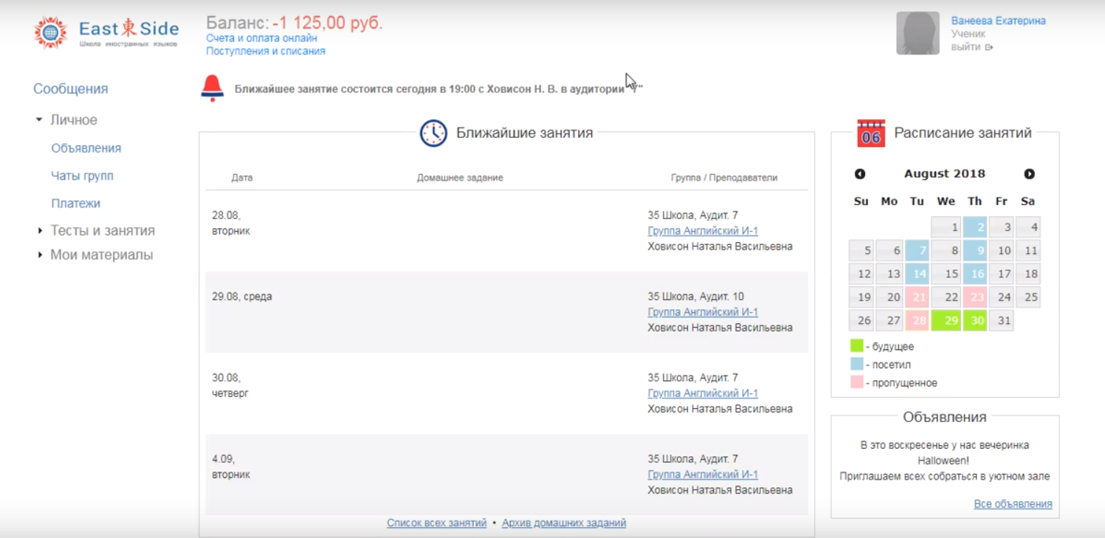Select August 12 in calendar
The width and height of the screenshot is (1105, 538).
coord(861,274)
